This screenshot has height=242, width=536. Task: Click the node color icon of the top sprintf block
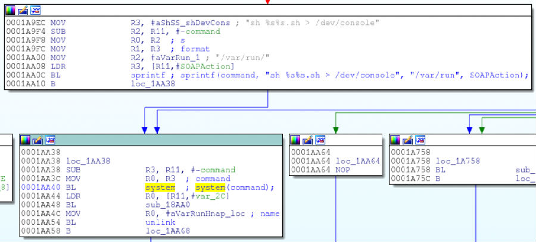click(x=10, y=11)
